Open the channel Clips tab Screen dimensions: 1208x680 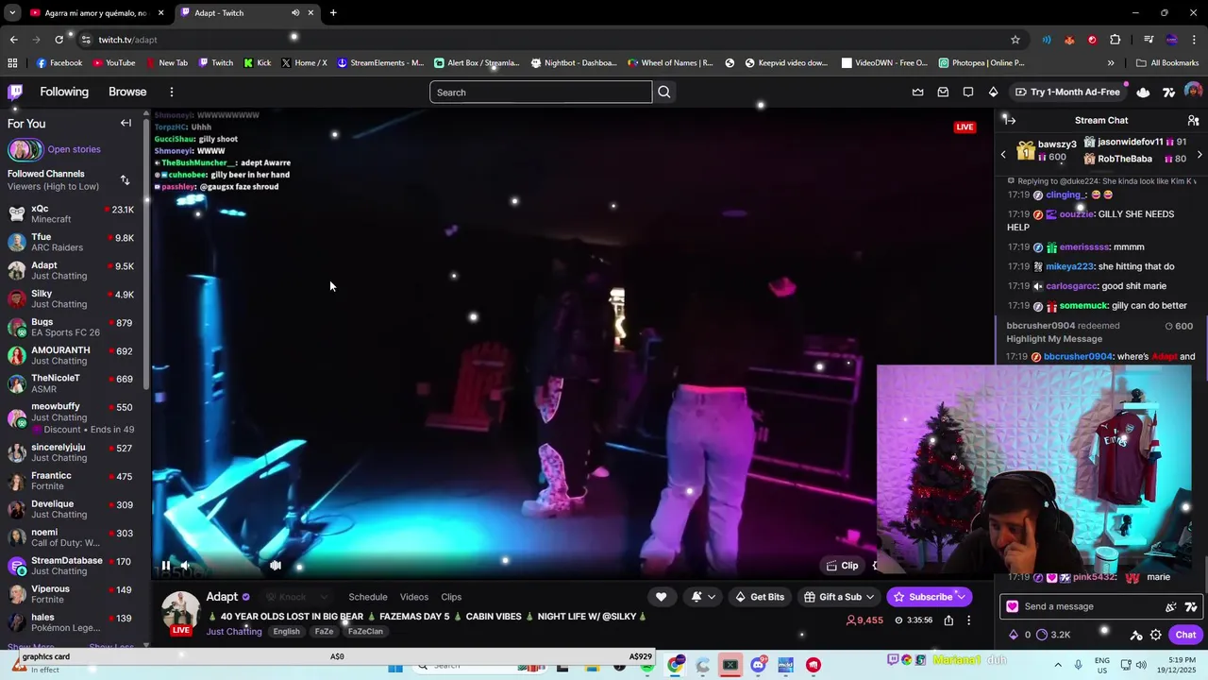pyautogui.click(x=451, y=597)
